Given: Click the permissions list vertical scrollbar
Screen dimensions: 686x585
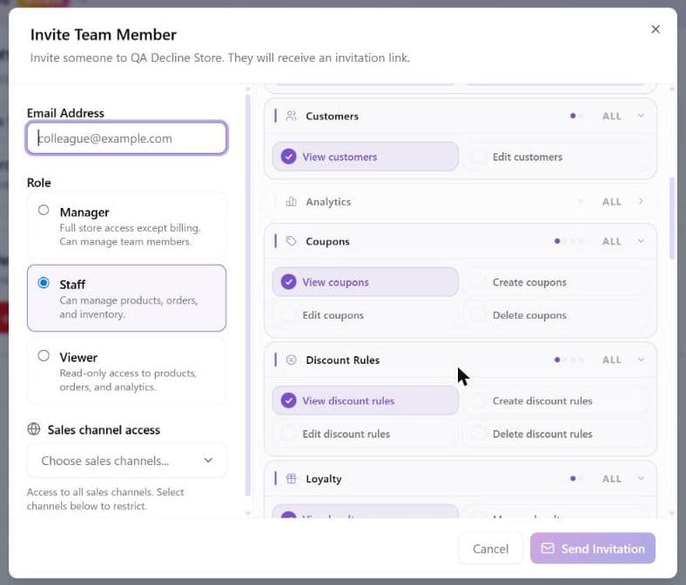Looking at the screenshot, I should click(x=672, y=219).
